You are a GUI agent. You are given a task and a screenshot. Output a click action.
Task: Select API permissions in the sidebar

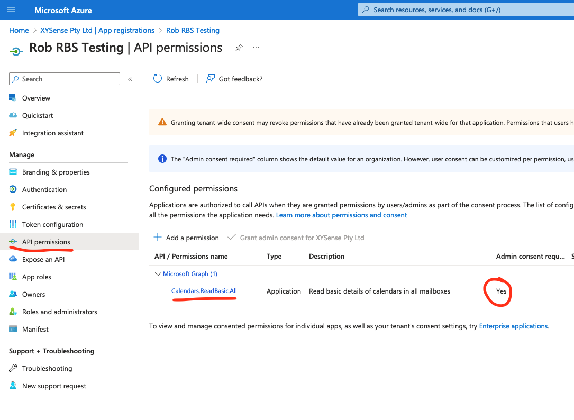(69, 242)
